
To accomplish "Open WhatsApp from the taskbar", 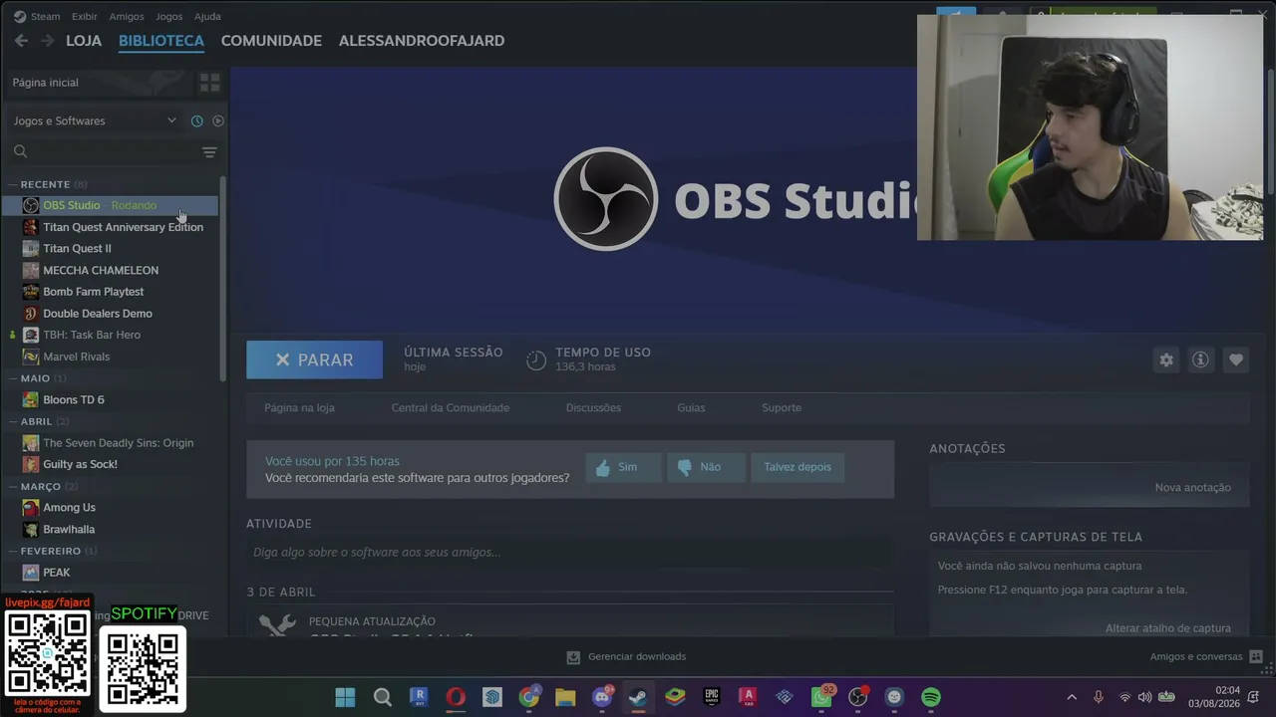I will click(x=821, y=697).
